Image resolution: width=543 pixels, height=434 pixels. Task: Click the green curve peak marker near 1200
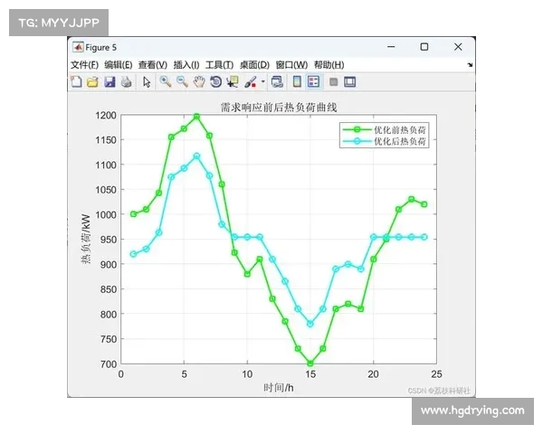click(x=196, y=116)
